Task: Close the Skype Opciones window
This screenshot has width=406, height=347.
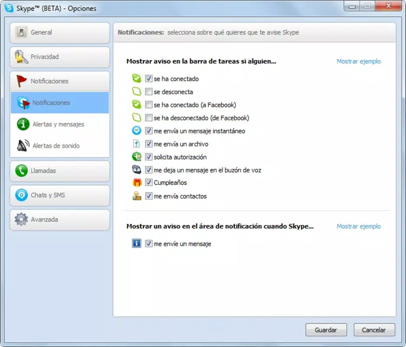Action: click(x=388, y=6)
